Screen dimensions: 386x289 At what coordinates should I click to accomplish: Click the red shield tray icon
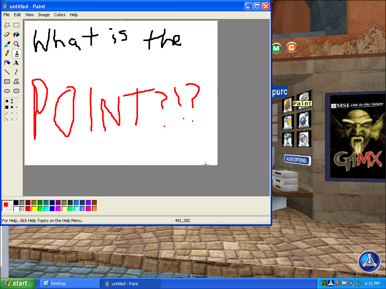(x=338, y=283)
